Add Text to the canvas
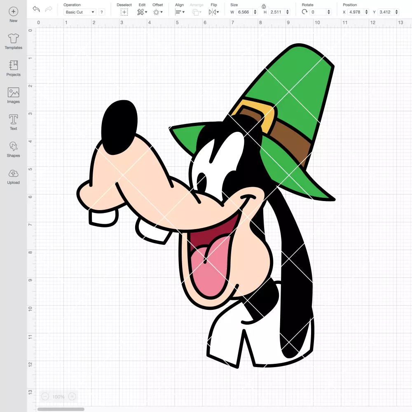The image size is (412, 412). pyautogui.click(x=14, y=122)
